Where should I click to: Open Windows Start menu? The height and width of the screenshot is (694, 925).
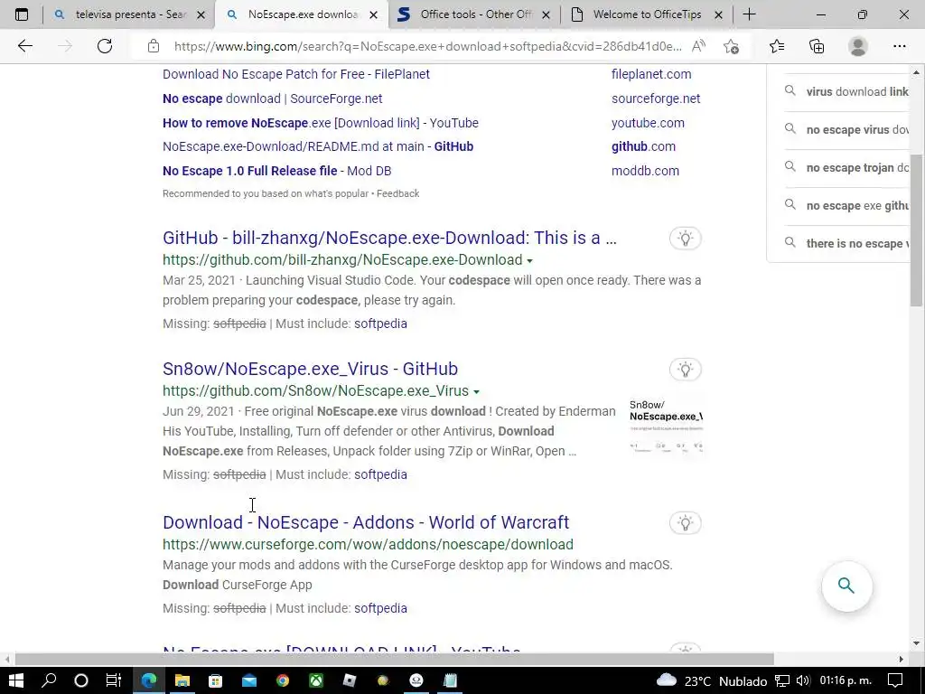click(16, 680)
